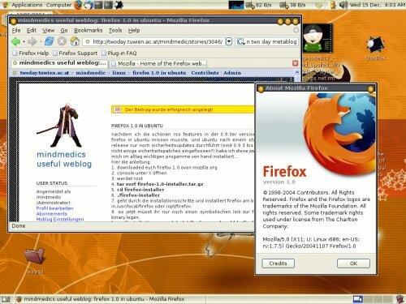Click the 'mindmedics useful weblog' title
This screenshot has height=304, width=406.
64,159
